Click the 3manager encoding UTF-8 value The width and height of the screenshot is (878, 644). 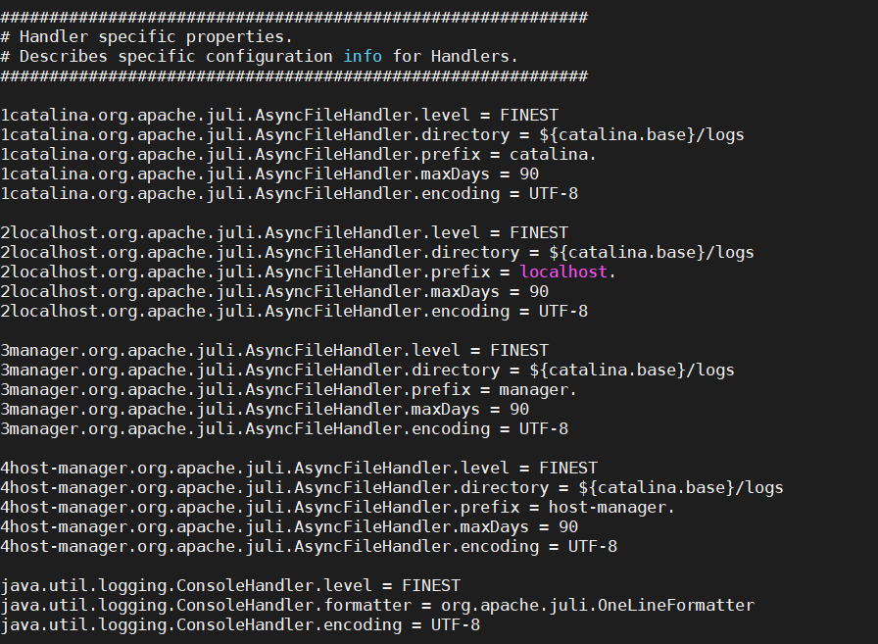544,429
